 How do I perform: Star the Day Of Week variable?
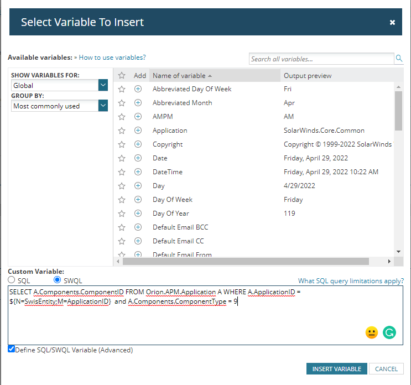point(122,200)
